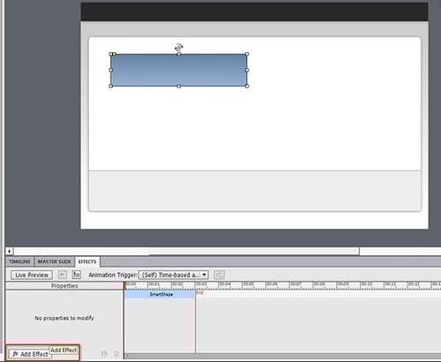Click the End marker in the timeline
Screen dimensions: 441x362
point(199,292)
